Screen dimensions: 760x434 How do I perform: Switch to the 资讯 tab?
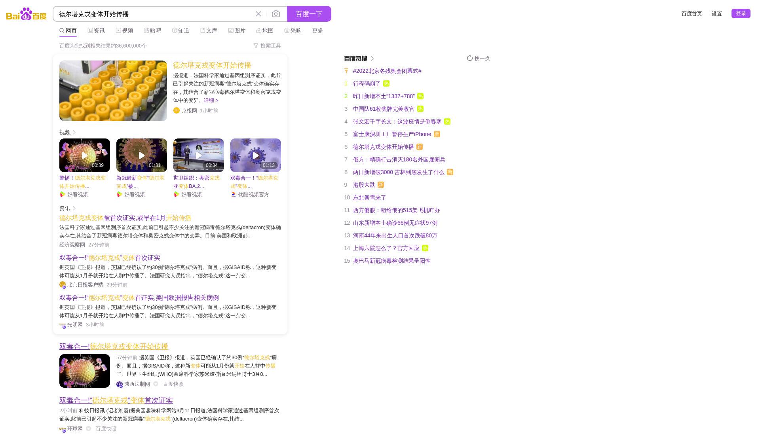tap(96, 30)
